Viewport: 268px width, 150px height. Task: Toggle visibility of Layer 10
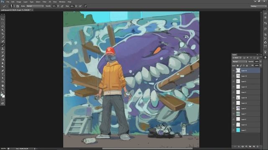click(234, 97)
